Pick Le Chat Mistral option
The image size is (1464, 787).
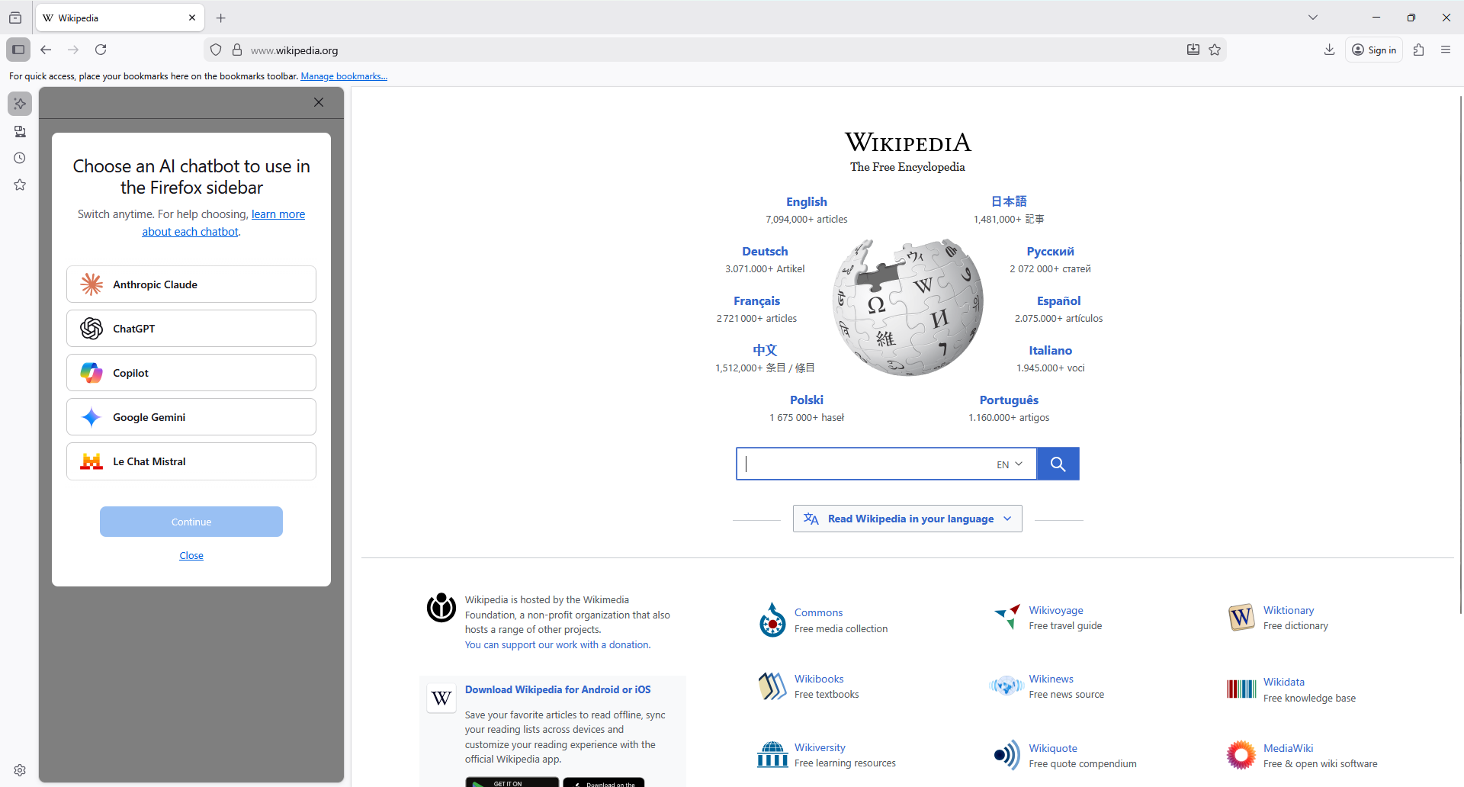pos(191,461)
